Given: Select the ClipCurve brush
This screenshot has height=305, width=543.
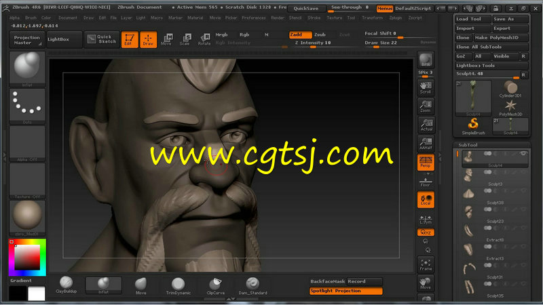Looking at the screenshot, I should point(215,285).
